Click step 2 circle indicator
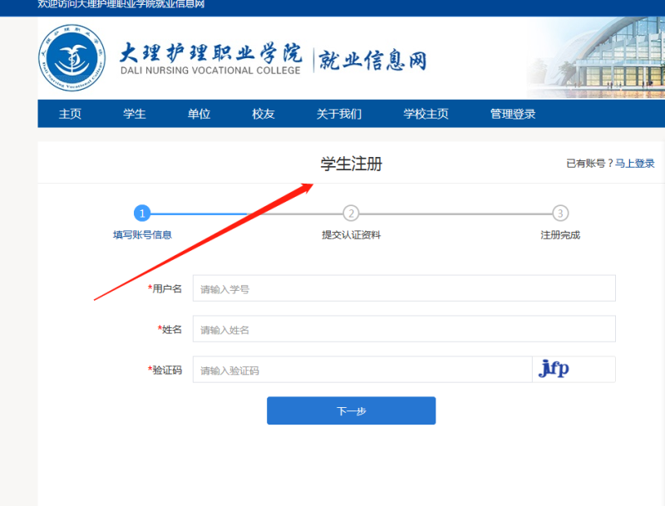 (351, 214)
